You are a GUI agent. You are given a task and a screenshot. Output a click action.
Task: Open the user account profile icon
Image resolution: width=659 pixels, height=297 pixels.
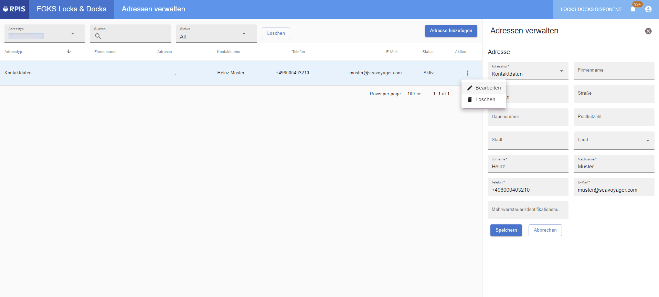(x=648, y=9)
